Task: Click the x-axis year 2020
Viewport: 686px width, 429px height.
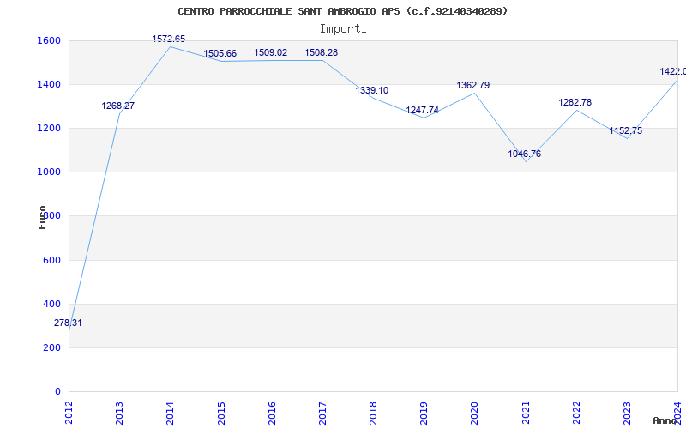Action: 475,413
